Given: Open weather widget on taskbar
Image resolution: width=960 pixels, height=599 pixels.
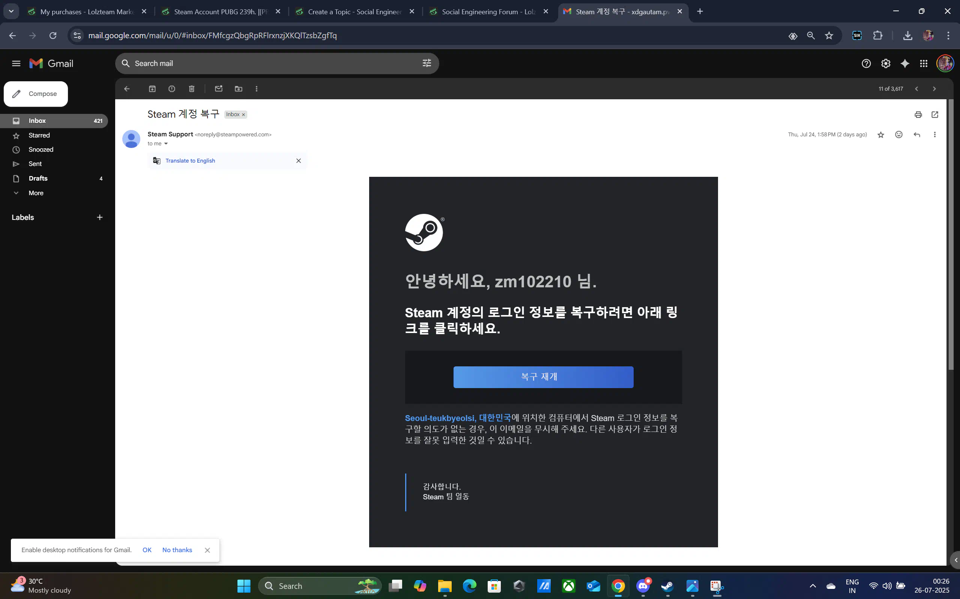Looking at the screenshot, I should [x=41, y=586].
